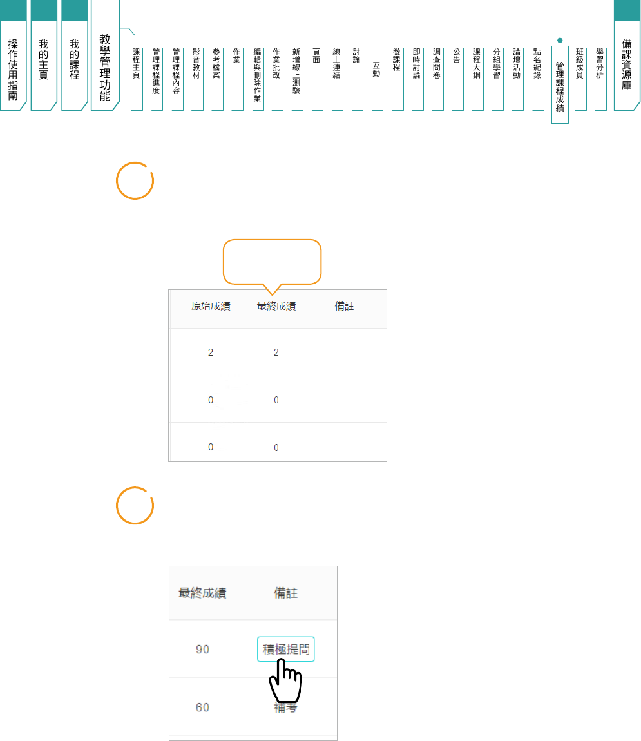The height and width of the screenshot is (741, 641).
Task: Click the 原始成績 column header
Action: tap(211, 306)
